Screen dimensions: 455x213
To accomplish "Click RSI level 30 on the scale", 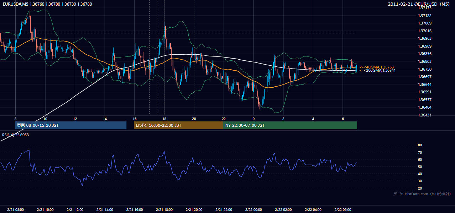I will tap(420, 181).
